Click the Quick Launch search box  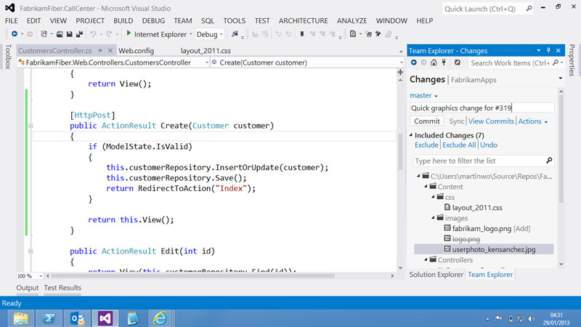point(487,9)
